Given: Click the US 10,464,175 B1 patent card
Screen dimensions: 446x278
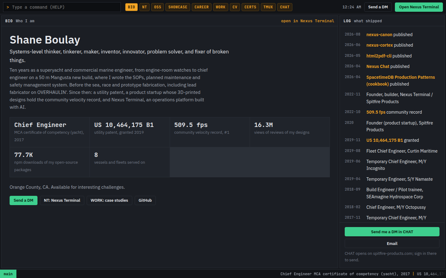Looking at the screenshot, I should point(130,132).
